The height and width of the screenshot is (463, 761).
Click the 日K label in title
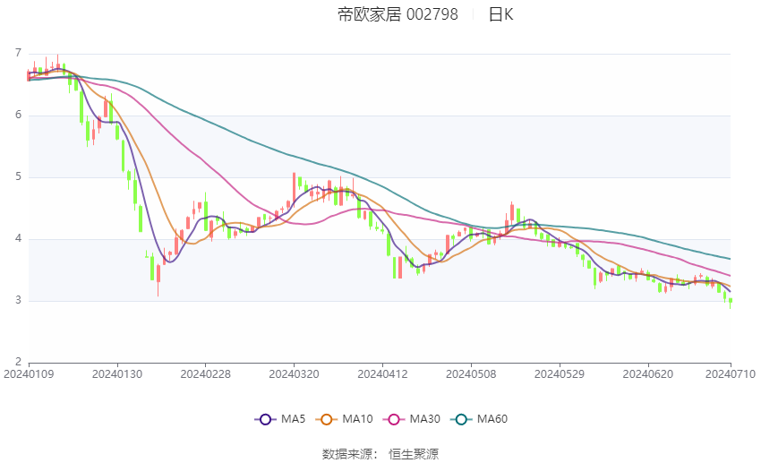point(500,14)
